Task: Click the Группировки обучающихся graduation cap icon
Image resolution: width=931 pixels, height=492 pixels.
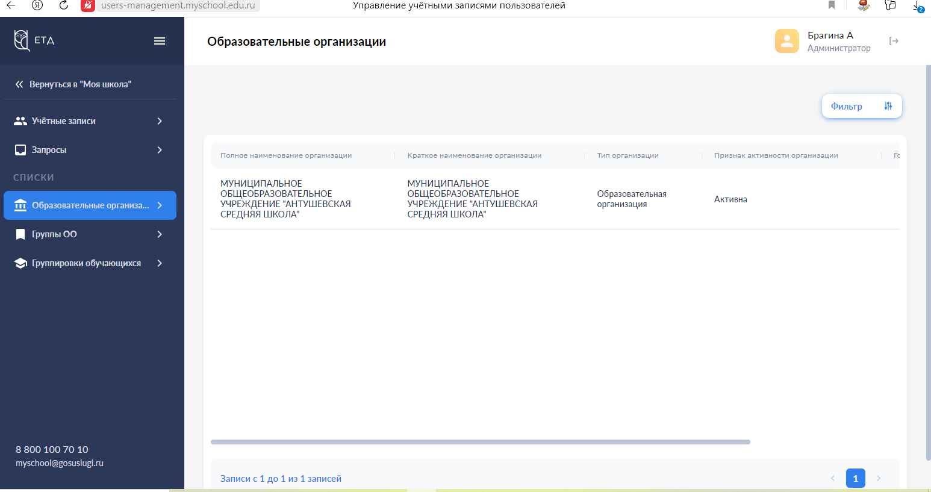Action: click(20, 263)
